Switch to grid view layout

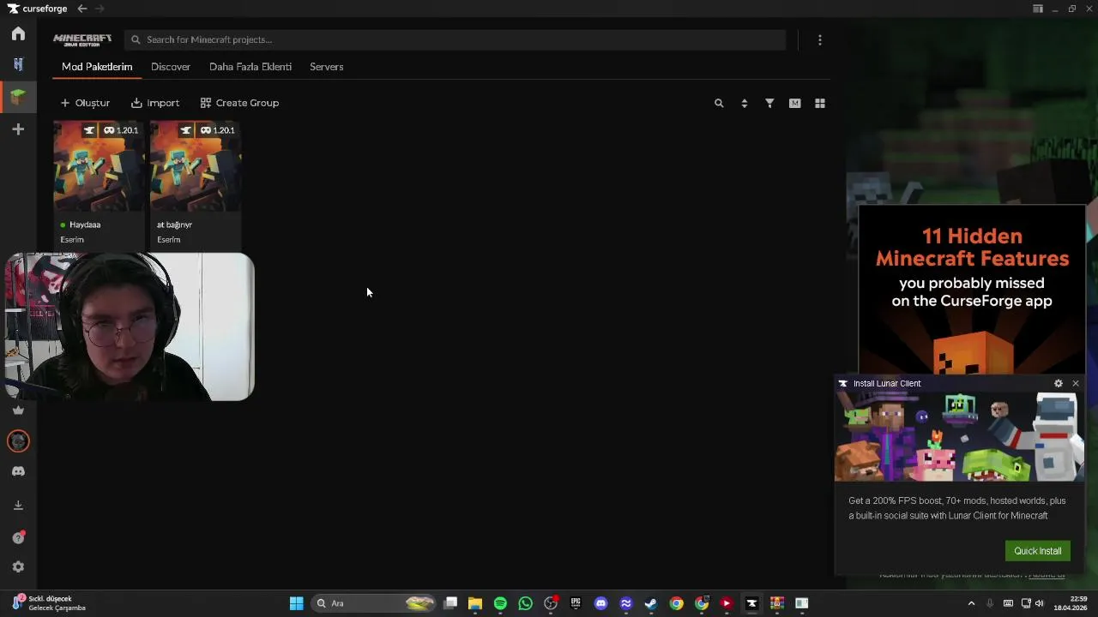tap(820, 103)
